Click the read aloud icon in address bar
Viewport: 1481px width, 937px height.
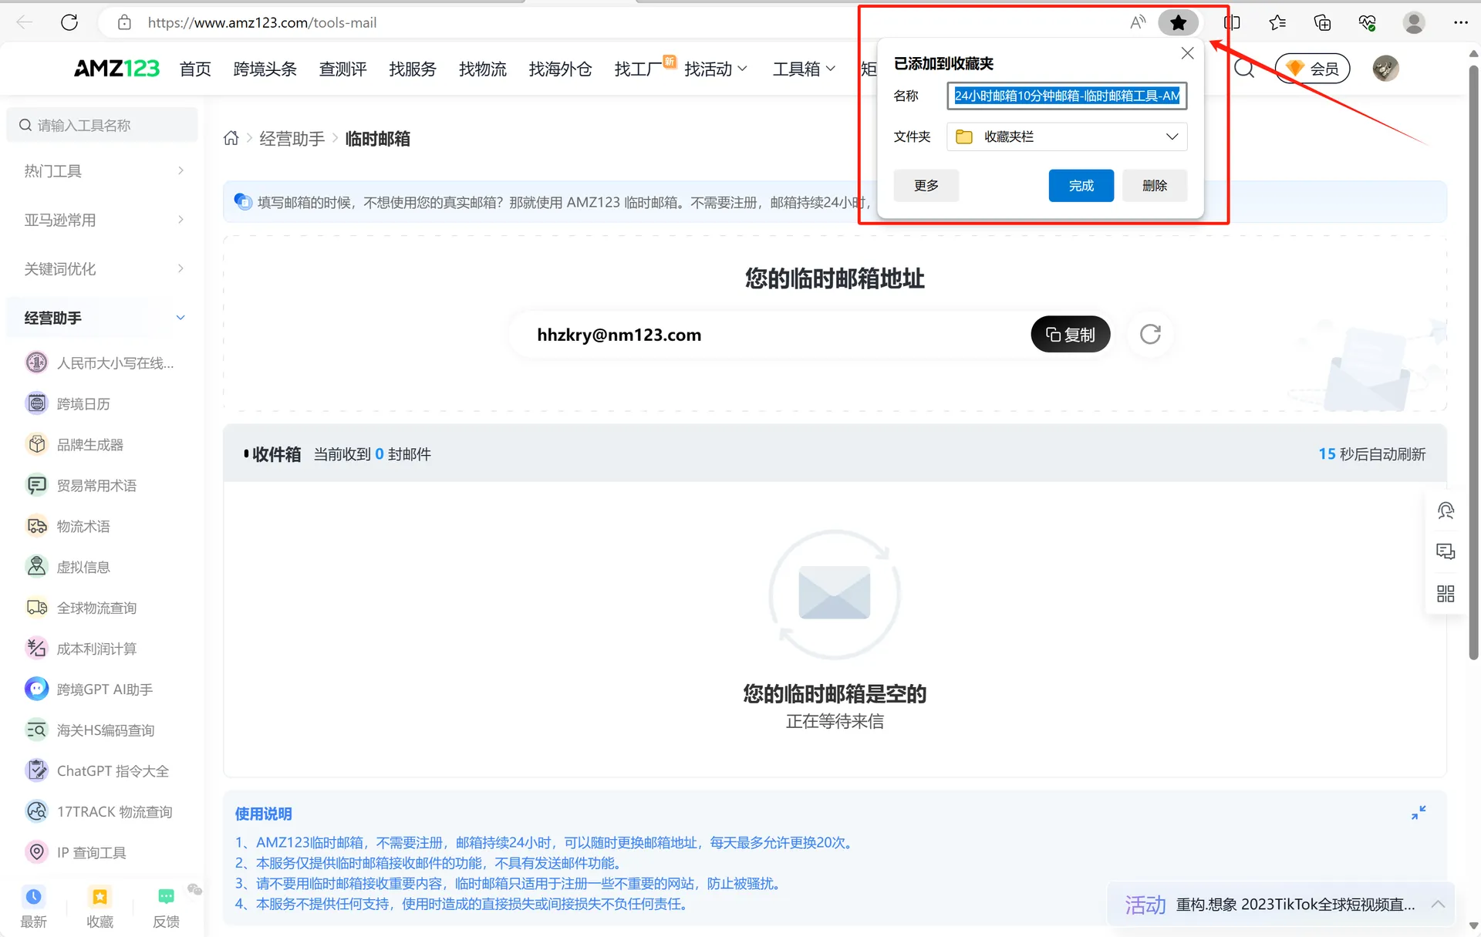(1138, 22)
